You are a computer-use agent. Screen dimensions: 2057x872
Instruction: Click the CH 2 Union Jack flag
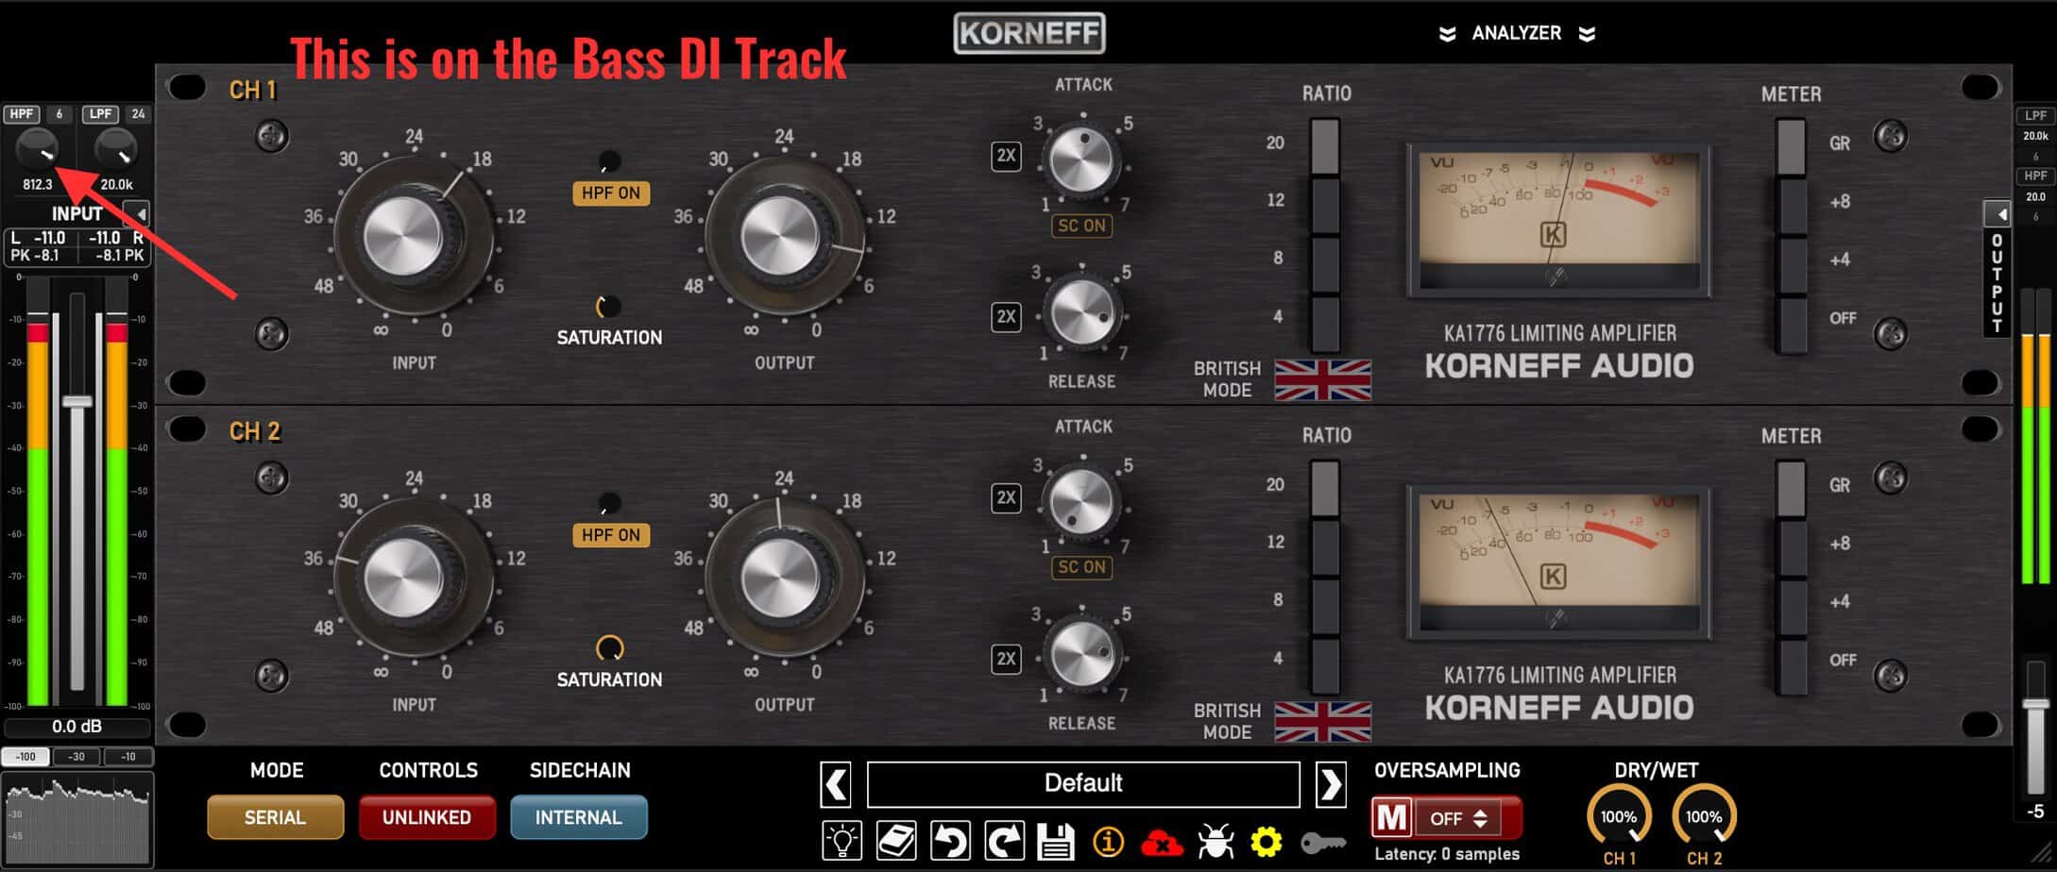(x=1322, y=721)
